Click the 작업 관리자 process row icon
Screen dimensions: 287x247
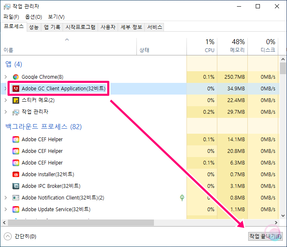[16, 112]
